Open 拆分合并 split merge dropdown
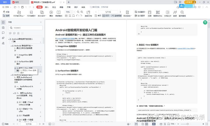210x126 pixels. tap(42, 14)
